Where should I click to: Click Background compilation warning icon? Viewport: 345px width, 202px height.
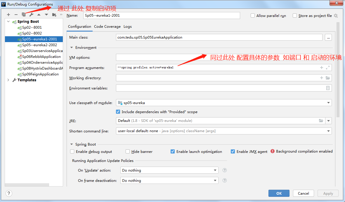272,151
